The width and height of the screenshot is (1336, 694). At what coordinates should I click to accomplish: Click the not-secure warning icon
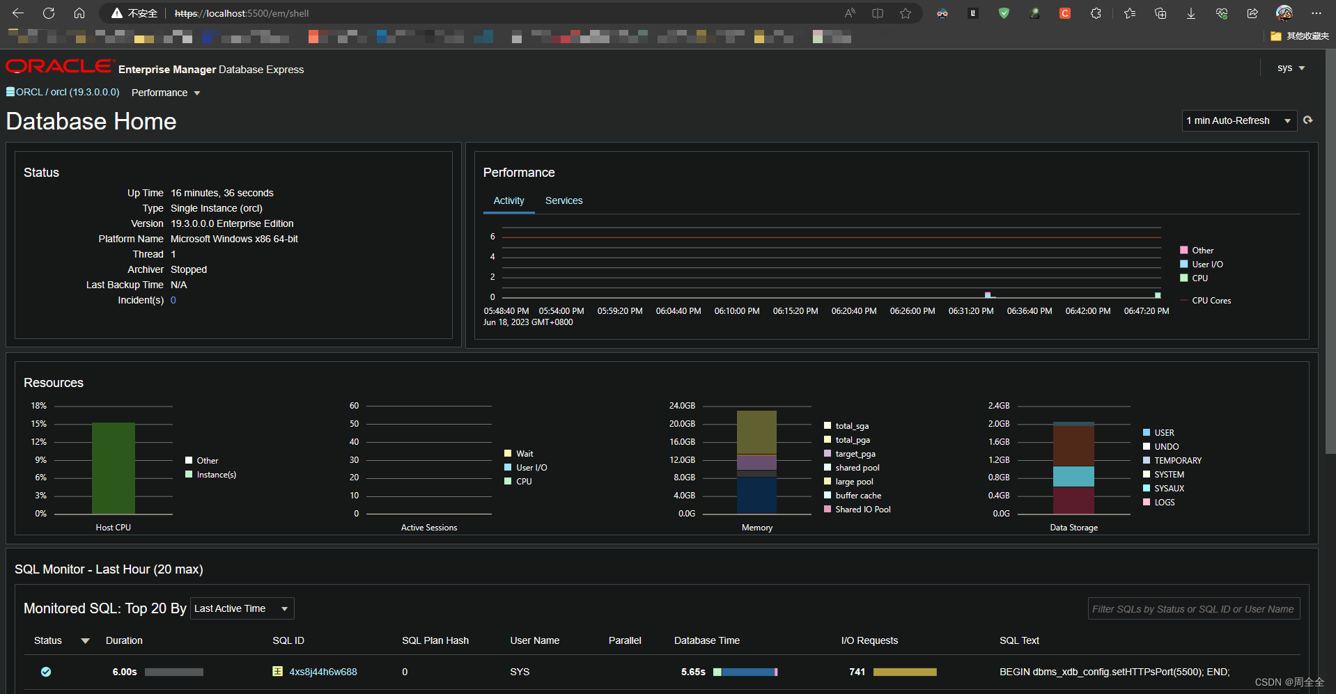[x=117, y=13]
